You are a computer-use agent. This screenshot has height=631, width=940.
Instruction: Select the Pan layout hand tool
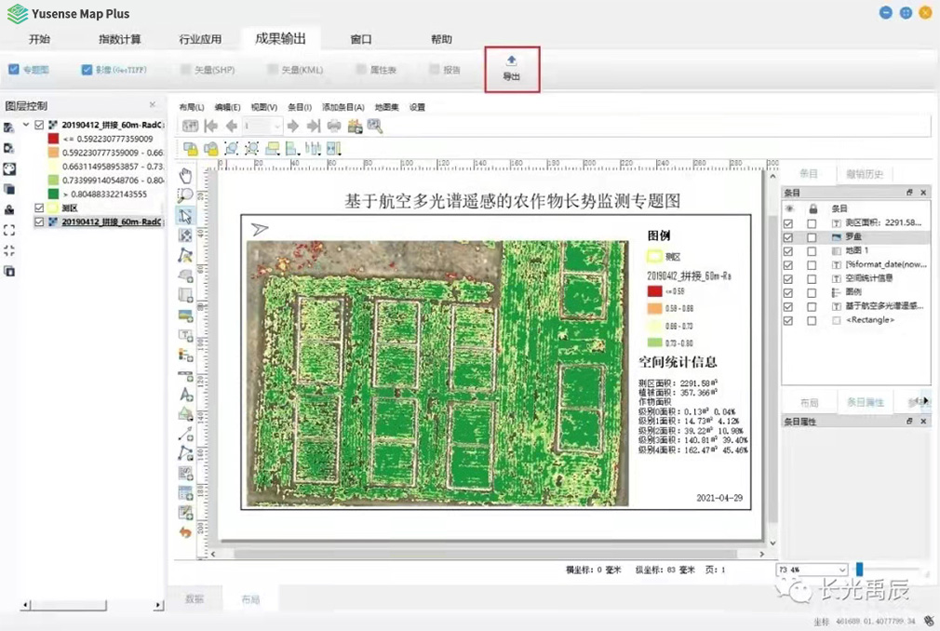click(185, 175)
